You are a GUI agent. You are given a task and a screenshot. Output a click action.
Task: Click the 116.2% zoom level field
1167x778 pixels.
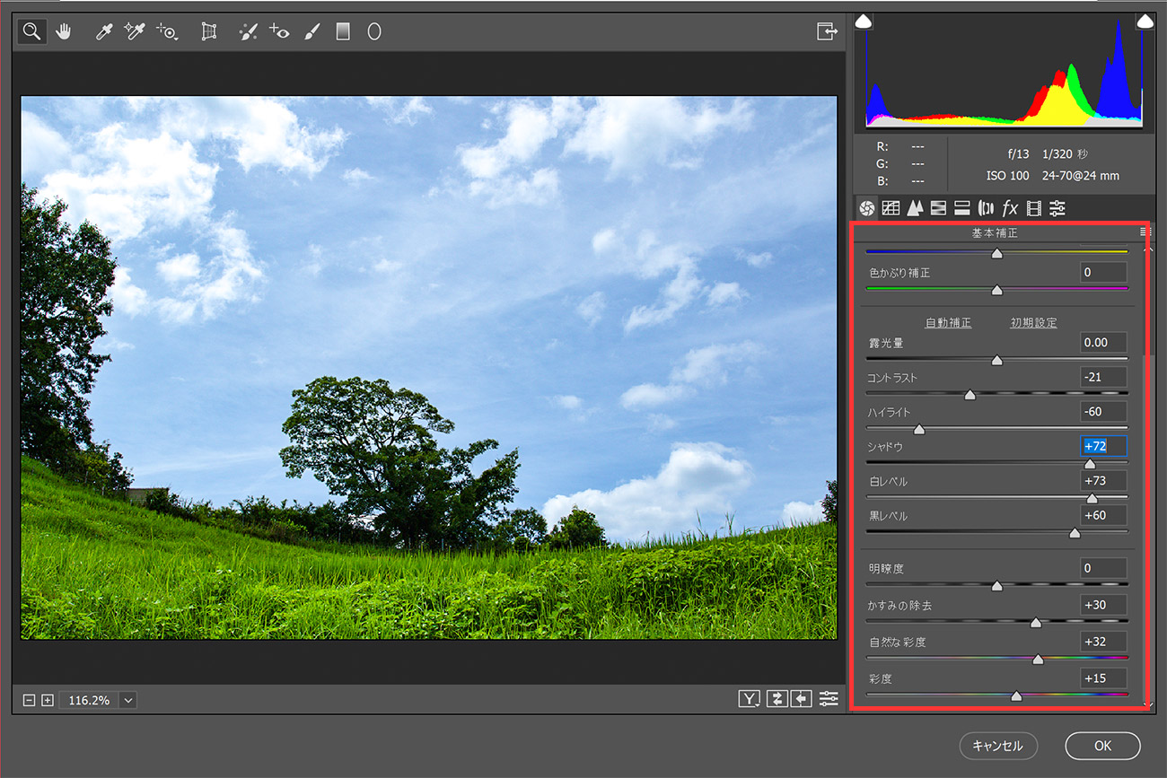point(89,700)
